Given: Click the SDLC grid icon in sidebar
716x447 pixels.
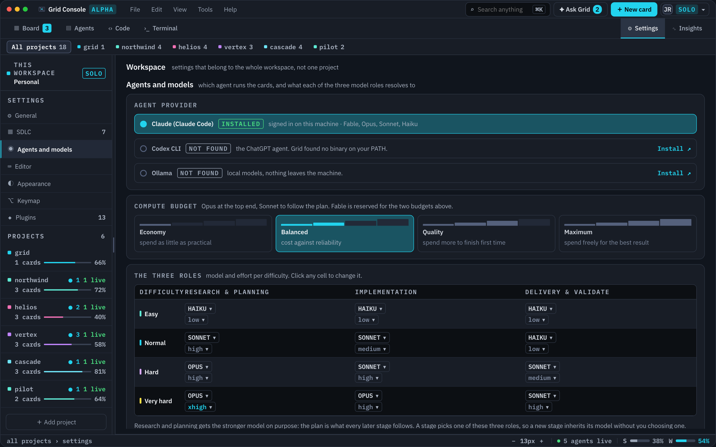Looking at the screenshot, I should point(10,132).
